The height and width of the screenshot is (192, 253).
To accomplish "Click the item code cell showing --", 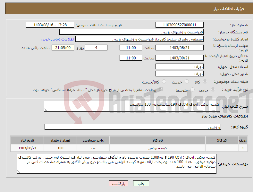I will tap(222, 148).
